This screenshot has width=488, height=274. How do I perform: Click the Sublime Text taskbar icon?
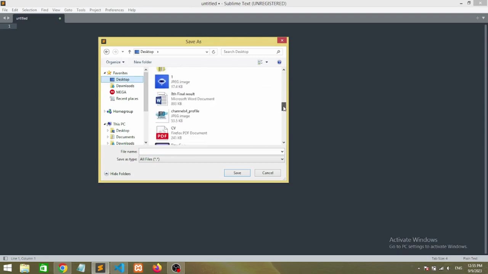tap(100, 268)
